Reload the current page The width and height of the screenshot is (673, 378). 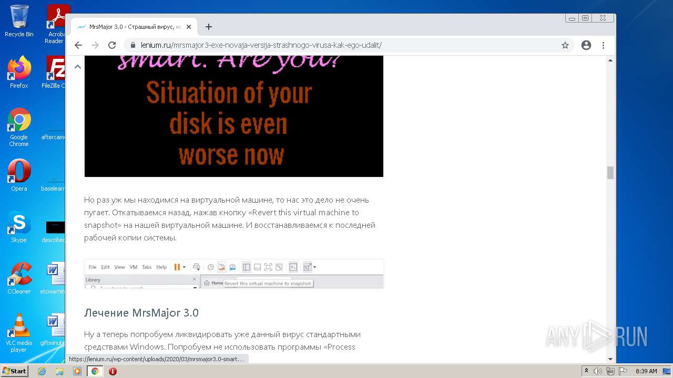(112, 45)
